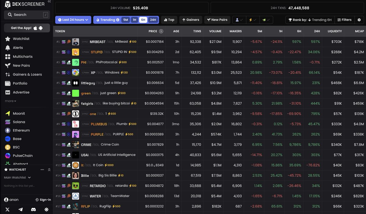Expand the Watchlist panel with double-up chevrons
The height and width of the screenshot is (214, 366).
tap(49, 170)
